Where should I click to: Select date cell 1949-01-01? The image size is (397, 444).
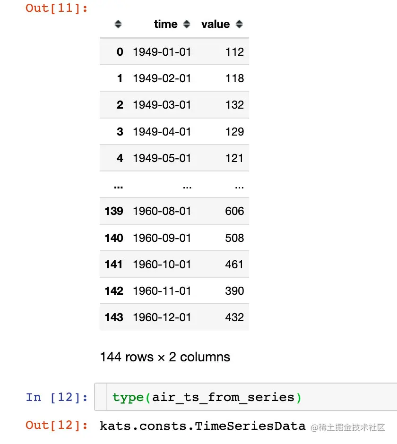162,52
